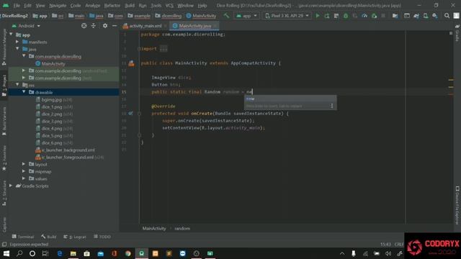Click Sync Project with Gradle Files icon
The image size is (461, 259).
416,16
